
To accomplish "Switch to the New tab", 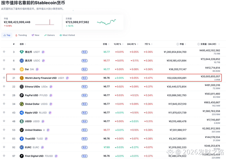I will 35,35.
